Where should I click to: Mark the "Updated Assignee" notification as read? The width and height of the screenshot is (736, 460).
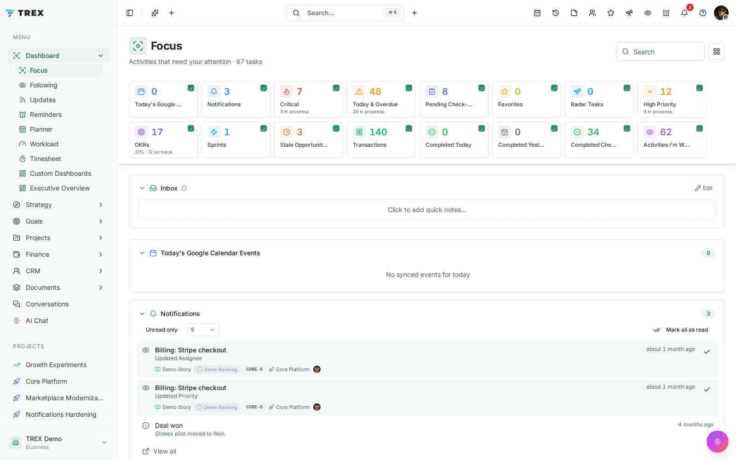coord(707,352)
